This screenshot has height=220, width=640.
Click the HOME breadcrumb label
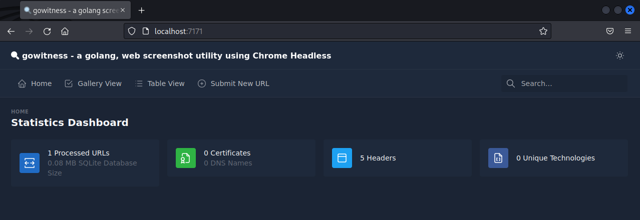[20, 111]
